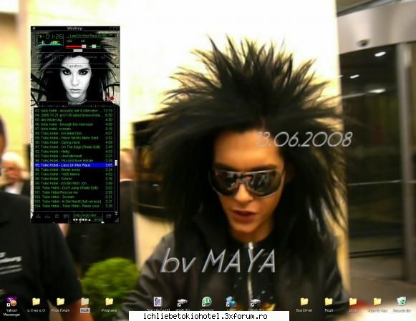Open the folder left of the Recycle Bin
The width and height of the screenshot is (416, 321).
(x=377, y=305)
